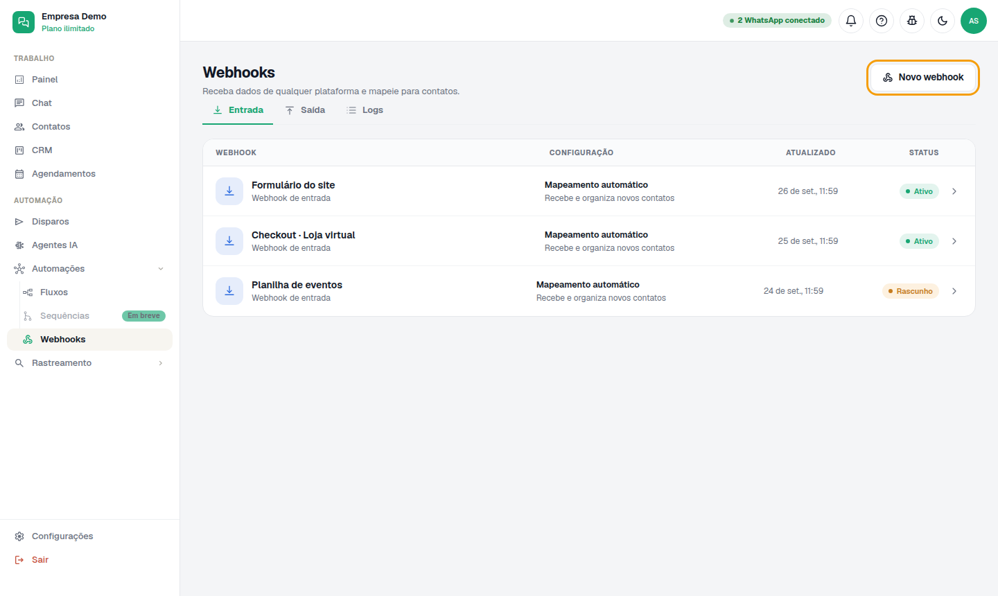Click the Empresa Demo logo icon
Viewport: 998px width, 596px height.
(x=24, y=22)
